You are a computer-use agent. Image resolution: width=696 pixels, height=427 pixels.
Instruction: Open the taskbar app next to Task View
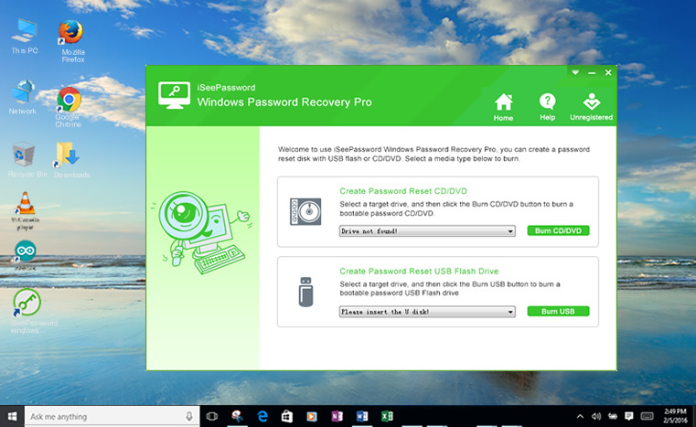tap(238, 416)
